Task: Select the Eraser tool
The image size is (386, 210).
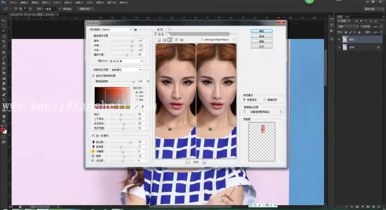Action: pos(3,73)
